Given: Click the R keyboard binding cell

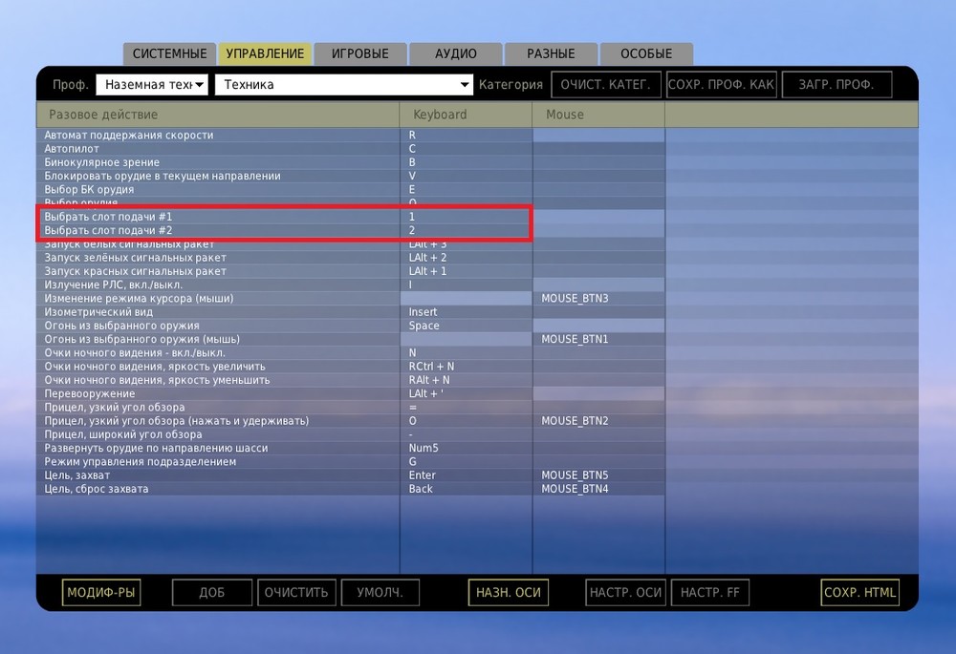Looking at the screenshot, I should (x=466, y=136).
